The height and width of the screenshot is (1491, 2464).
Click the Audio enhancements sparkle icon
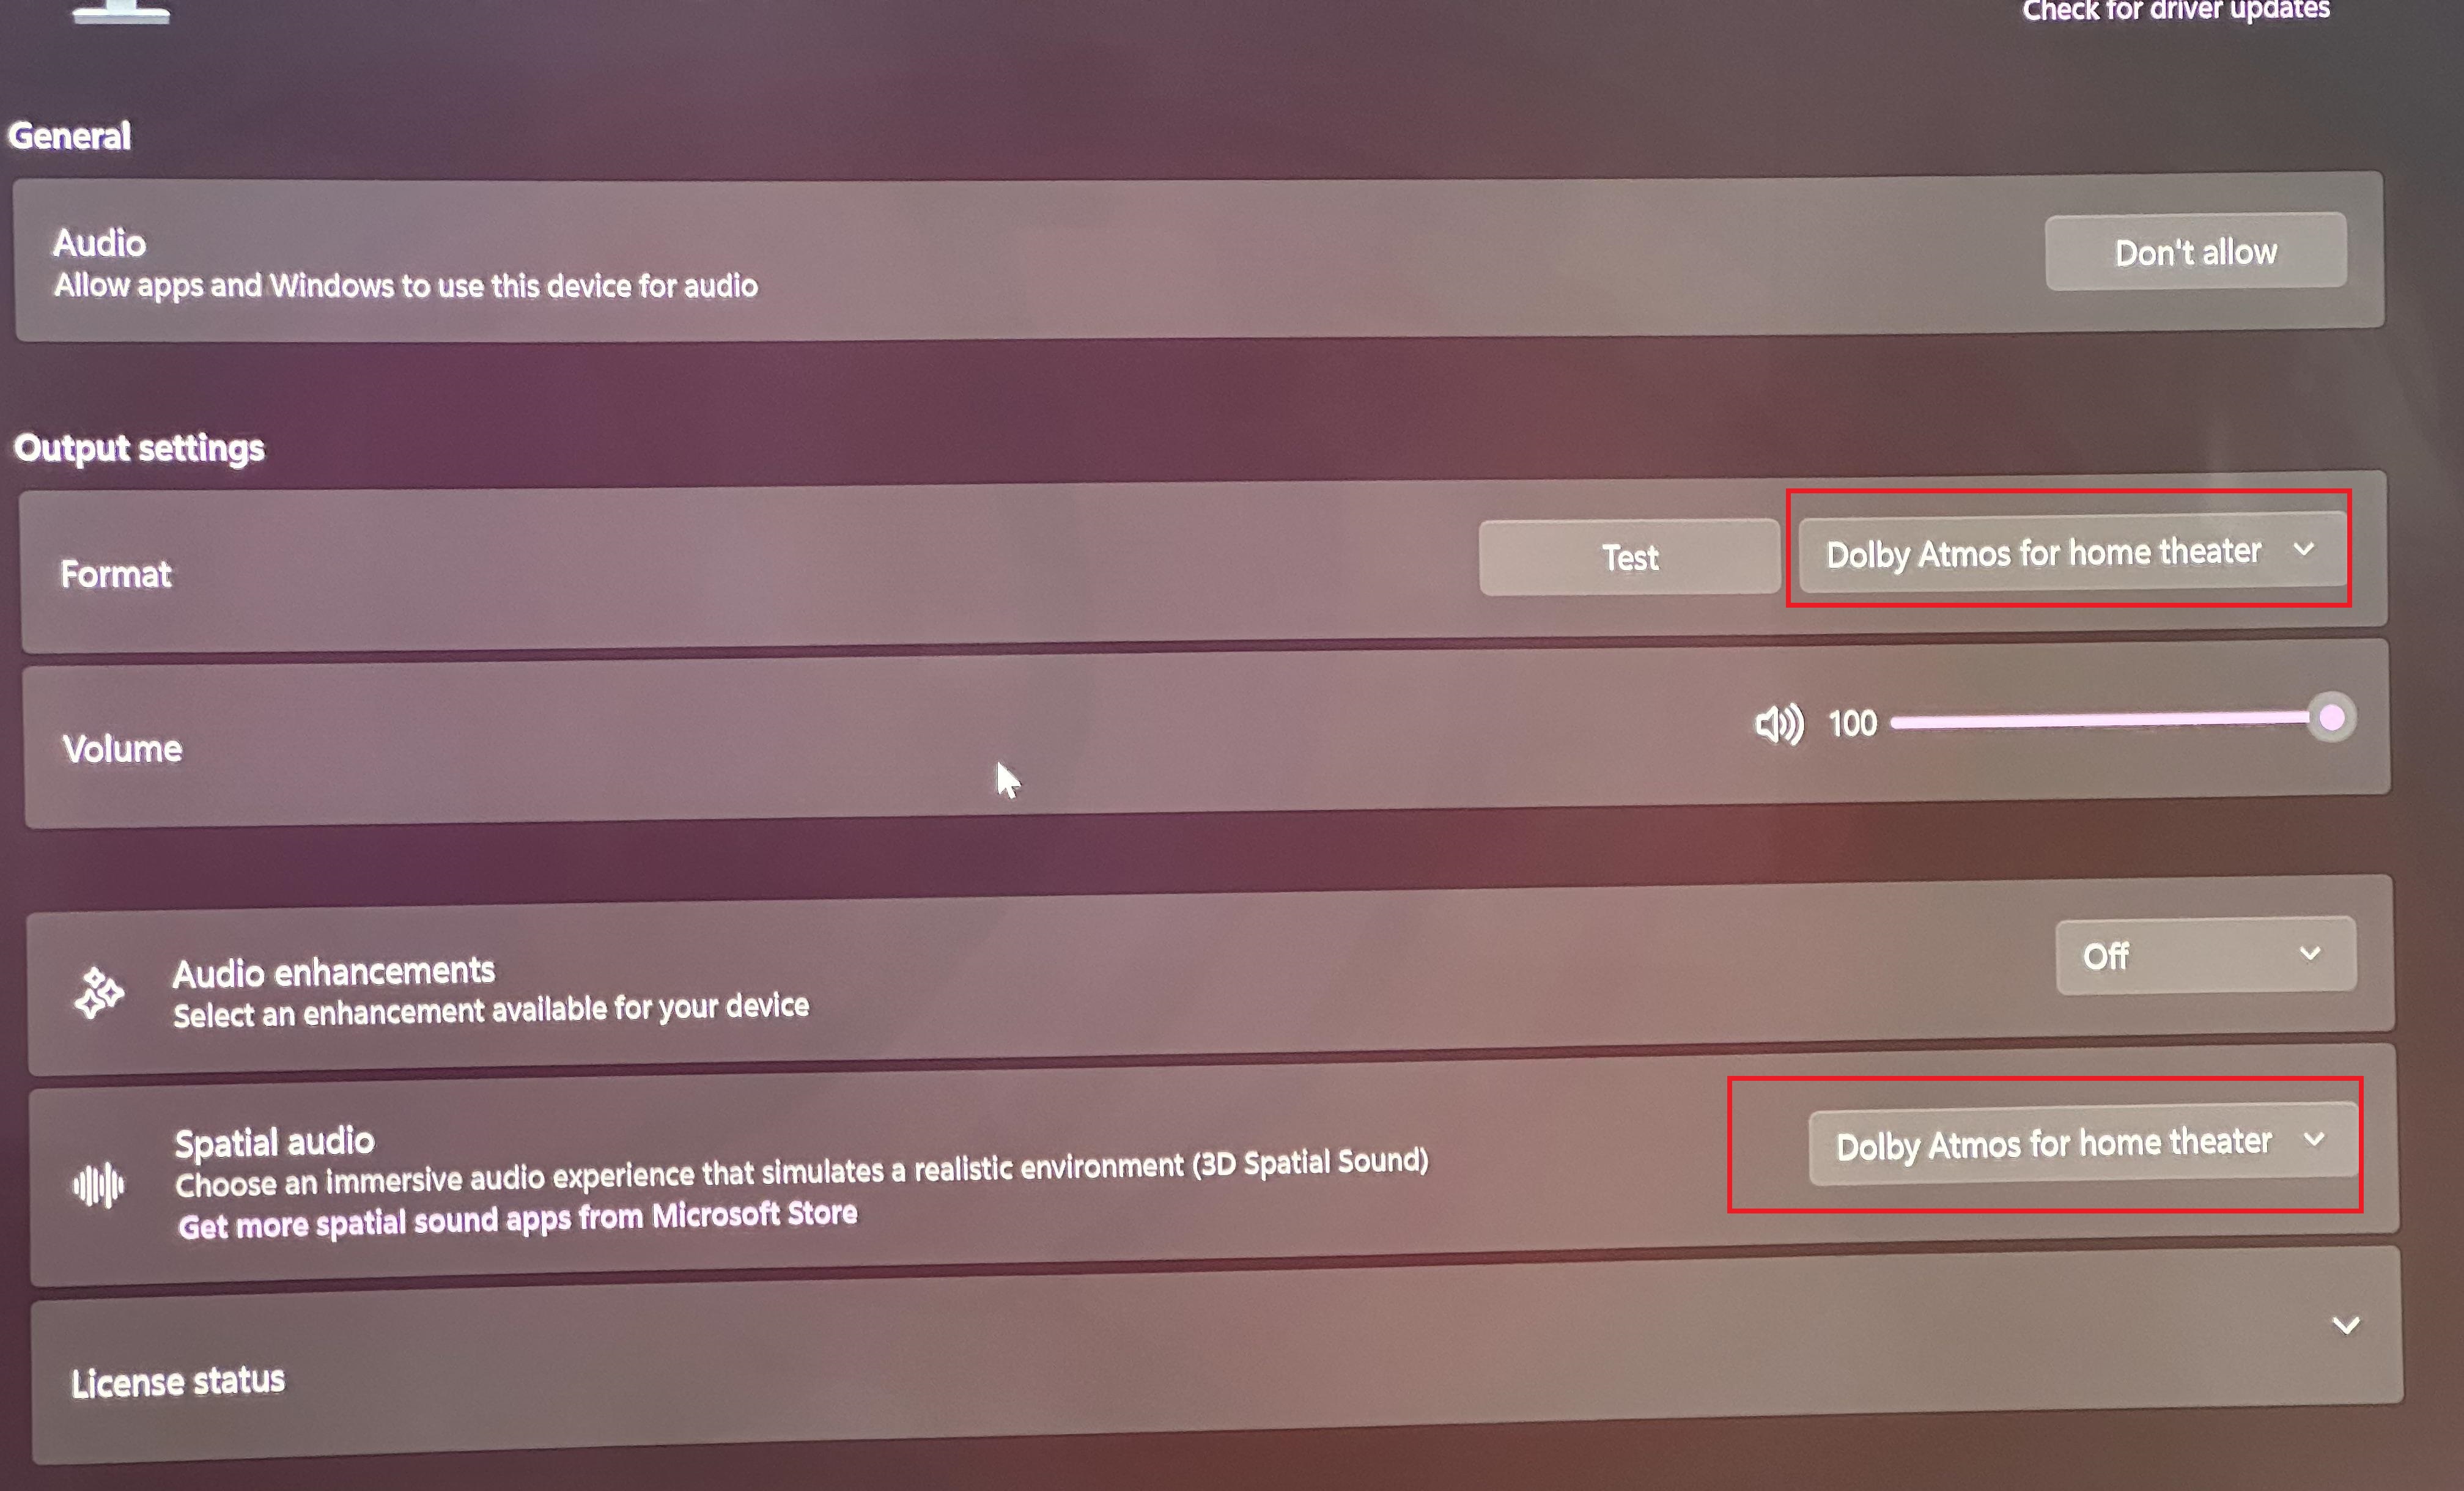pos(99,992)
